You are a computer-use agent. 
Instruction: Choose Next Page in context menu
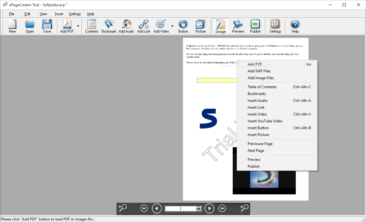pyautogui.click(x=277, y=151)
